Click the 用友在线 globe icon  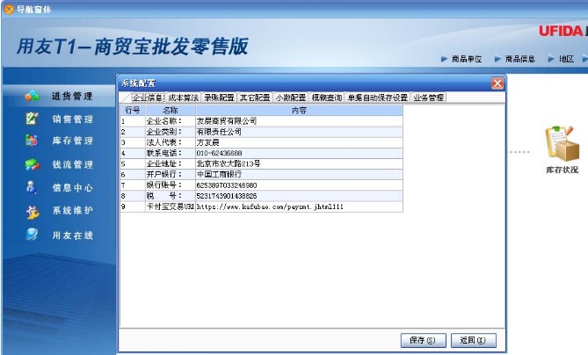(32, 235)
